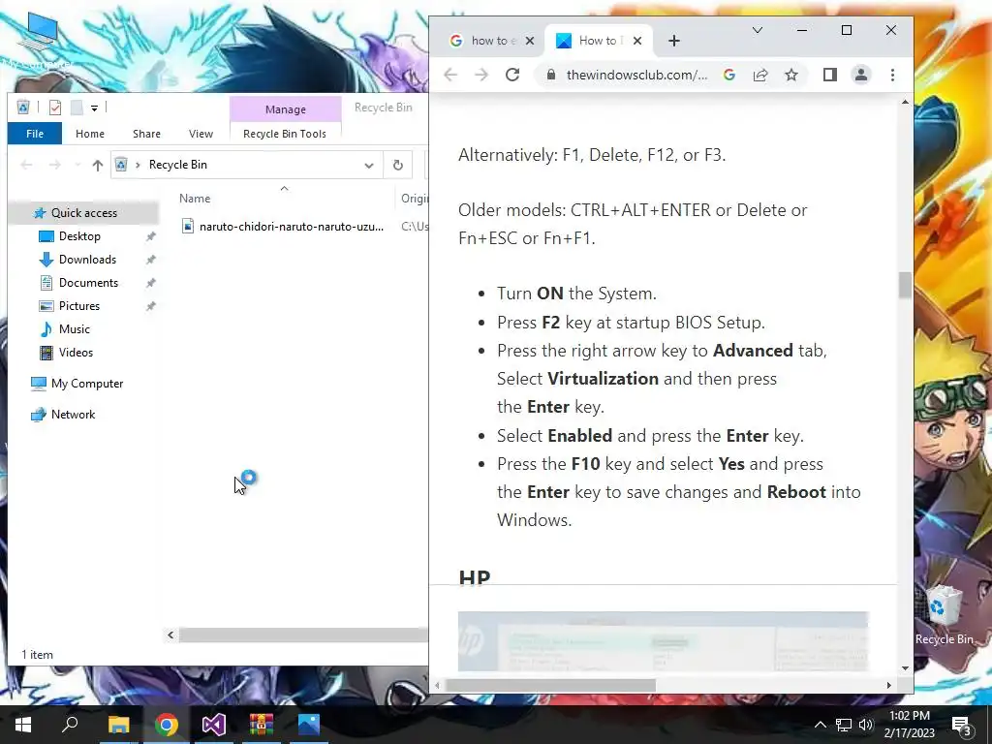Switch to the Share ribbon tab
This screenshot has height=744, width=992.
coord(146,134)
